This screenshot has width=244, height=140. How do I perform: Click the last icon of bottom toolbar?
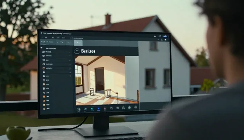tap(136, 107)
